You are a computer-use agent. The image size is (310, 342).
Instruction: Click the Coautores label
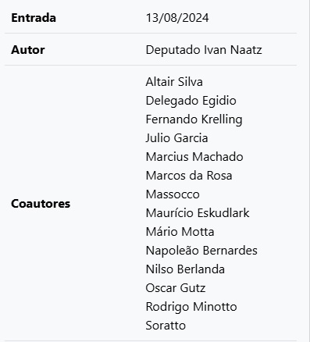41,204
